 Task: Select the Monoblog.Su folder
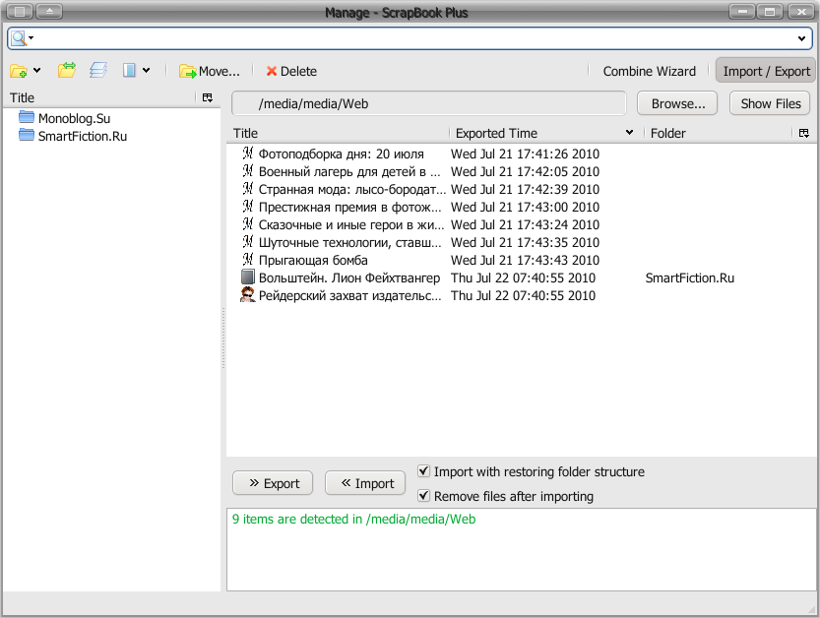74,118
